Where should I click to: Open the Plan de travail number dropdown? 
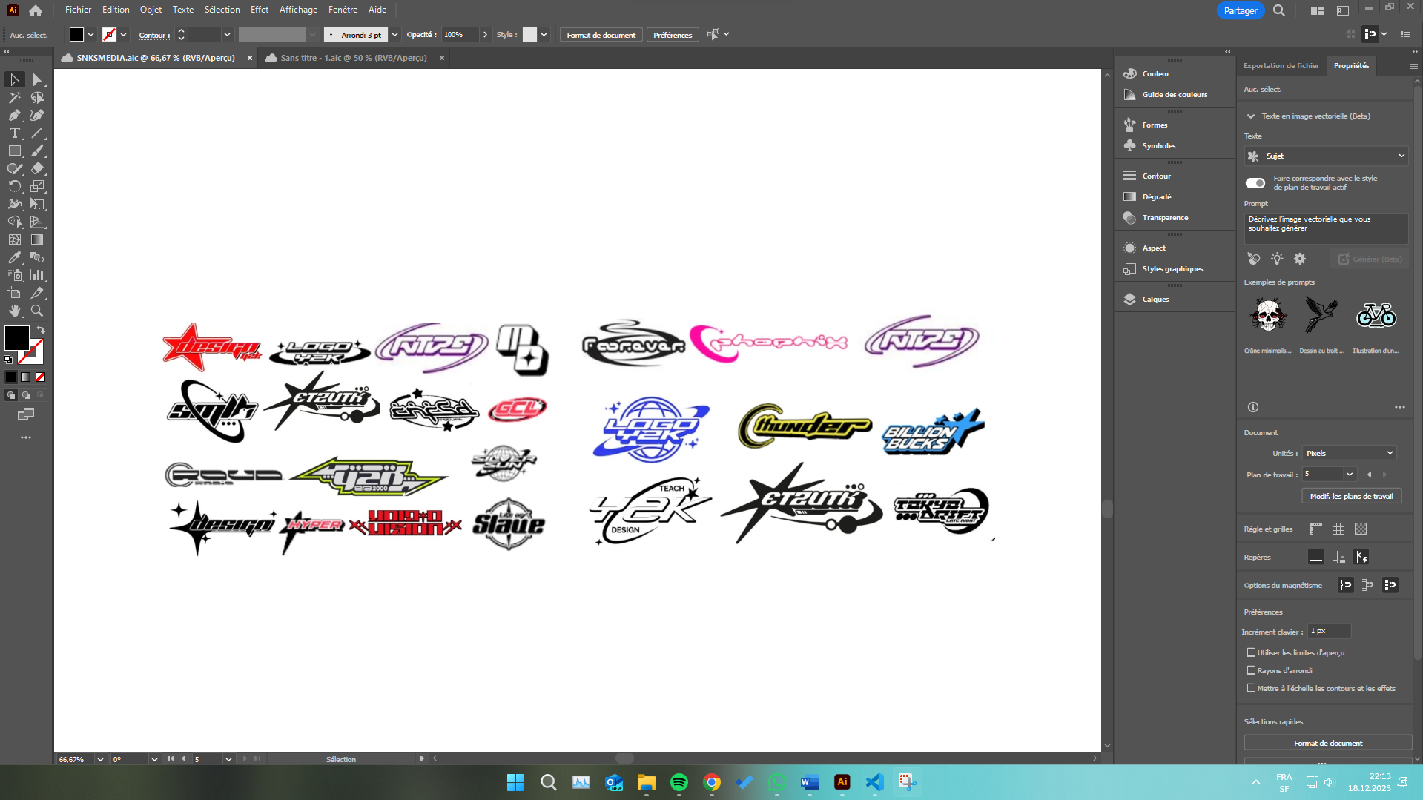tap(1350, 474)
